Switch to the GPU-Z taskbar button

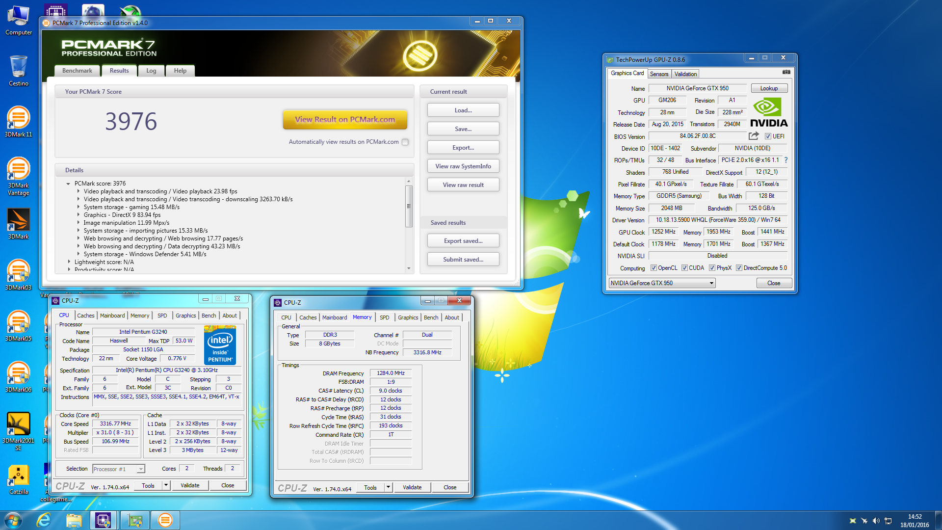click(134, 520)
